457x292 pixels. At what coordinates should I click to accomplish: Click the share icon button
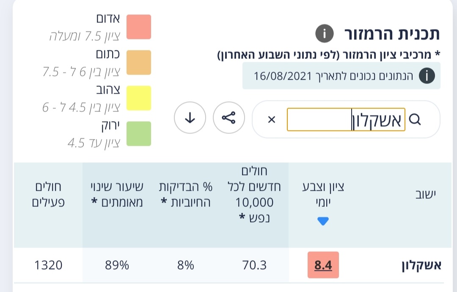pos(229,118)
